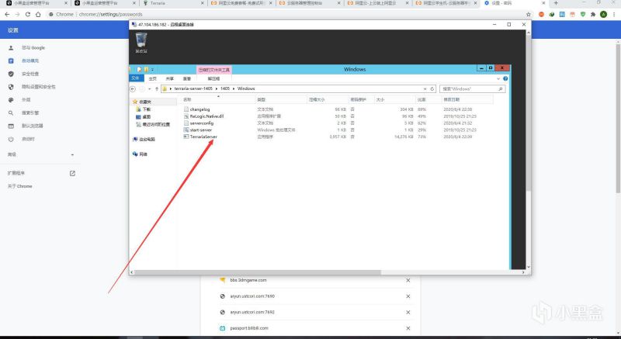Open the 主页 (Home) ribbon tab
The width and height of the screenshot is (621, 339).
pos(152,78)
